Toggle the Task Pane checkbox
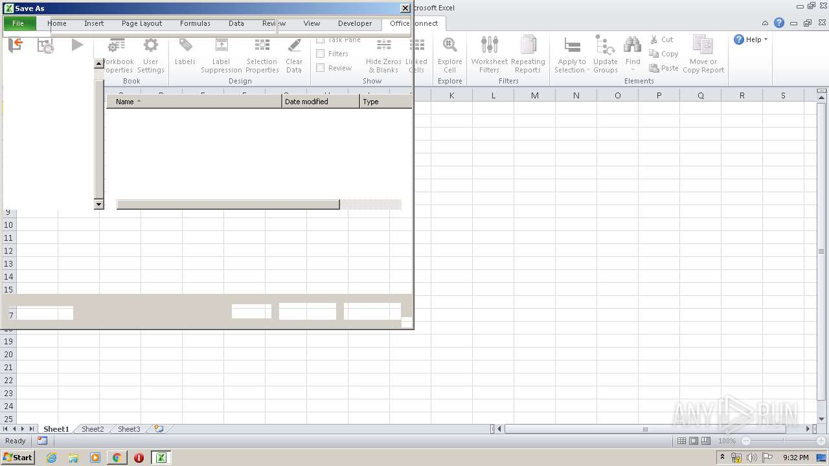Image resolution: width=829 pixels, height=466 pixels. [x=320, y=39]
